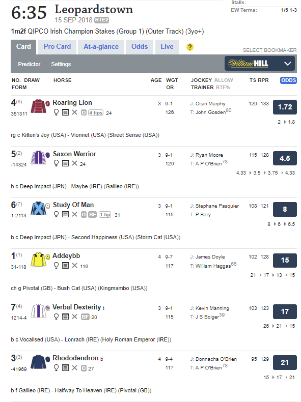This screenshot has width=301, height=402.
Task: Click the X icon beside Study Of Man
Action: tap(75, 214)
